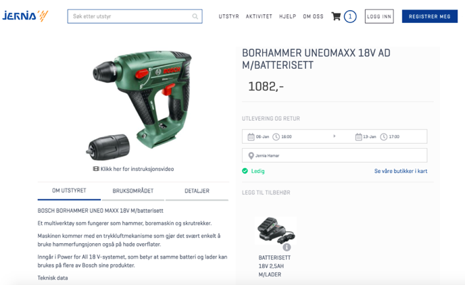Click the location pin icon
This screenshot has width=465, height=285.
(x=251, y=155)
